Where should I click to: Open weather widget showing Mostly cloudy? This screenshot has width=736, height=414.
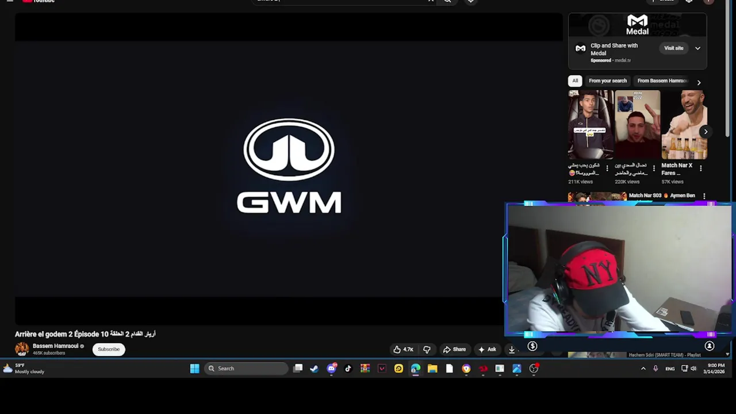(23, 369)
